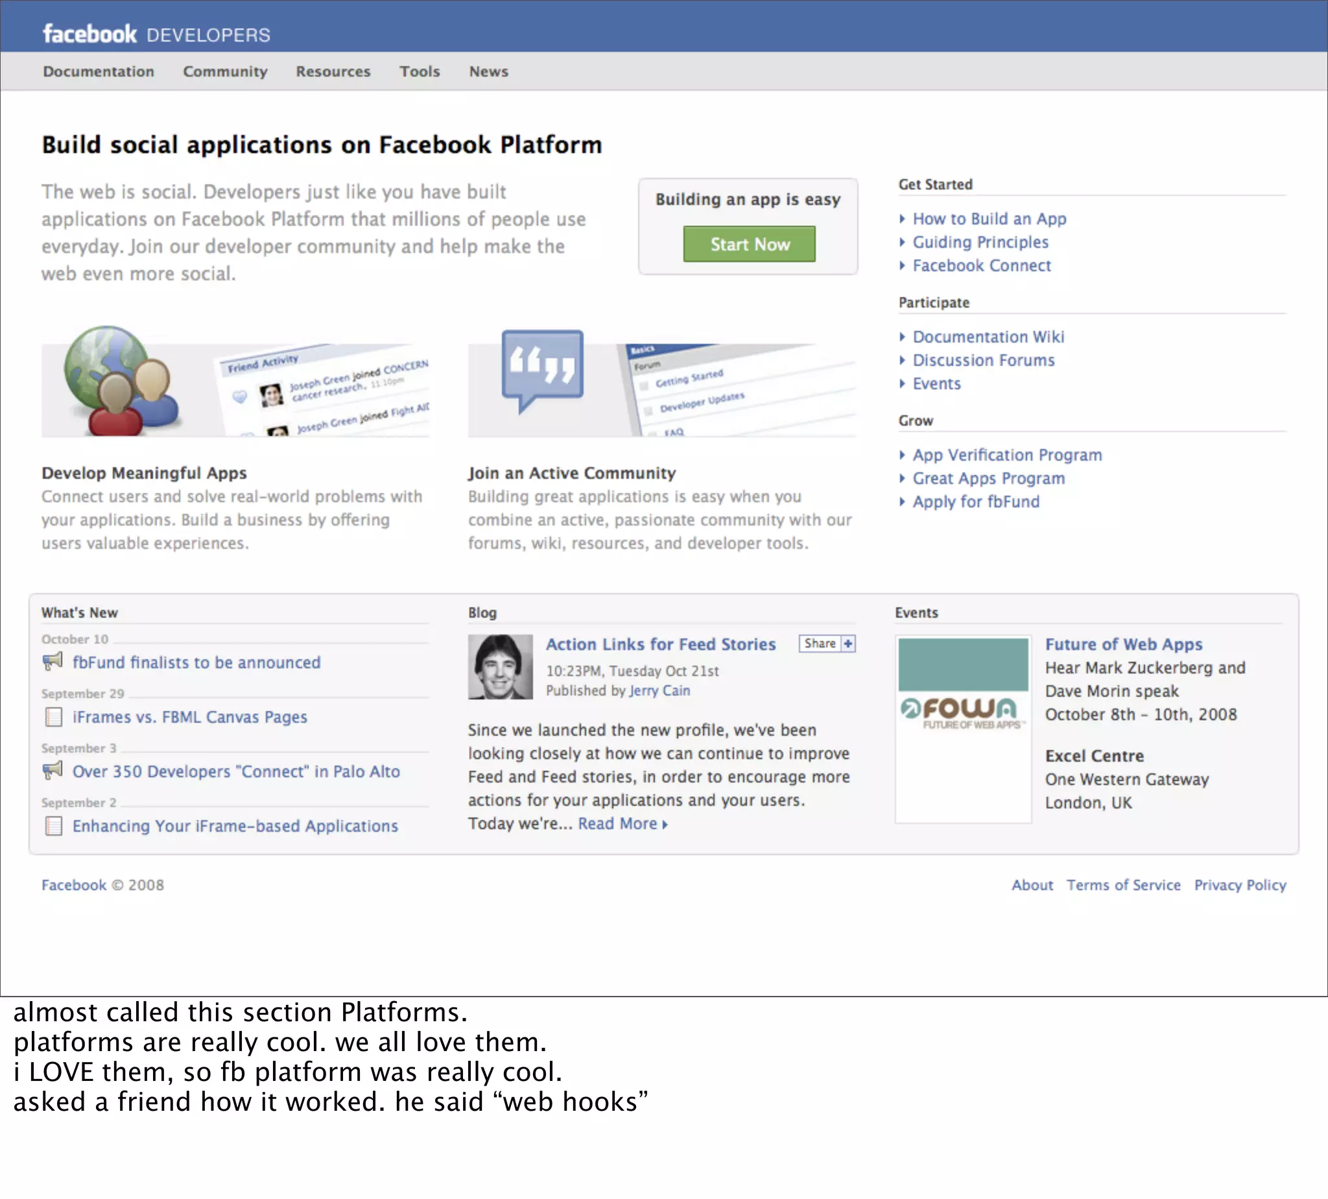Open the Tools menu item
The width and height of the screenshot is (1328, 1199).
(420, 71)
